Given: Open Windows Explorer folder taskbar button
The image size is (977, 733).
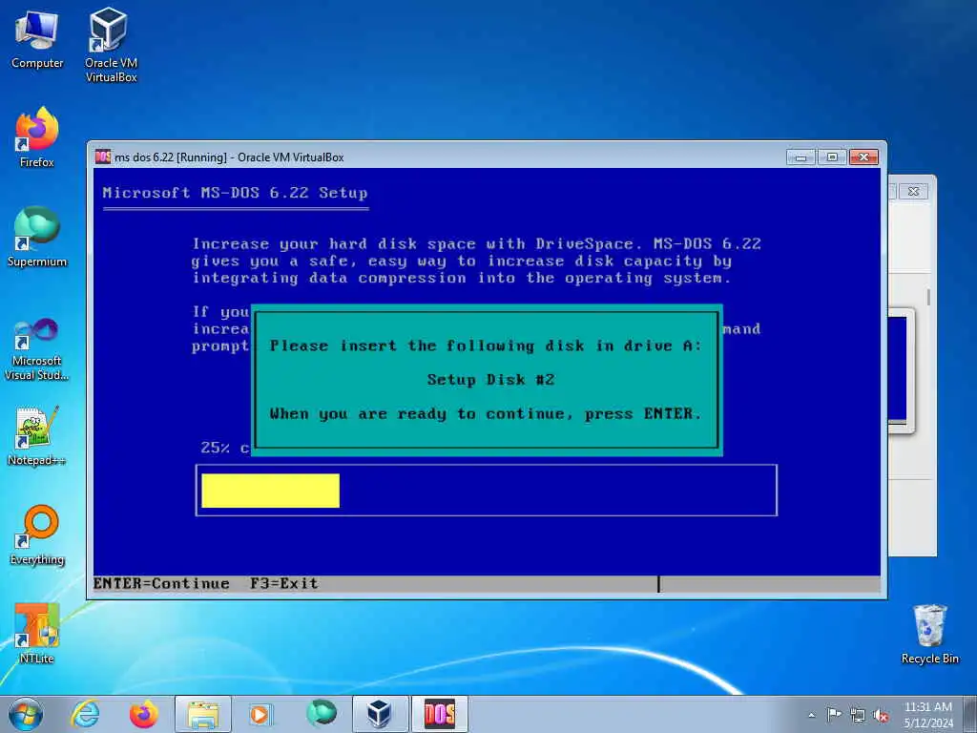Looking at the screenshot, I should pyautogui.click(x=203, y=714).
